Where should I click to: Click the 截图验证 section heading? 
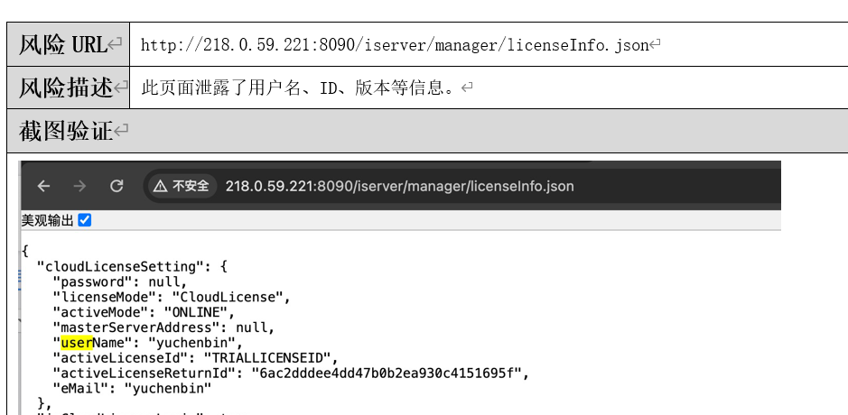point(67,131)
